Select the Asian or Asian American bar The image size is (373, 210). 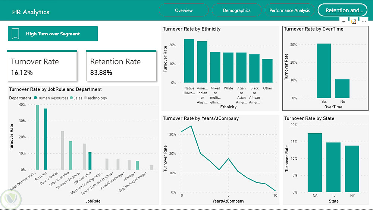point(241,68)
